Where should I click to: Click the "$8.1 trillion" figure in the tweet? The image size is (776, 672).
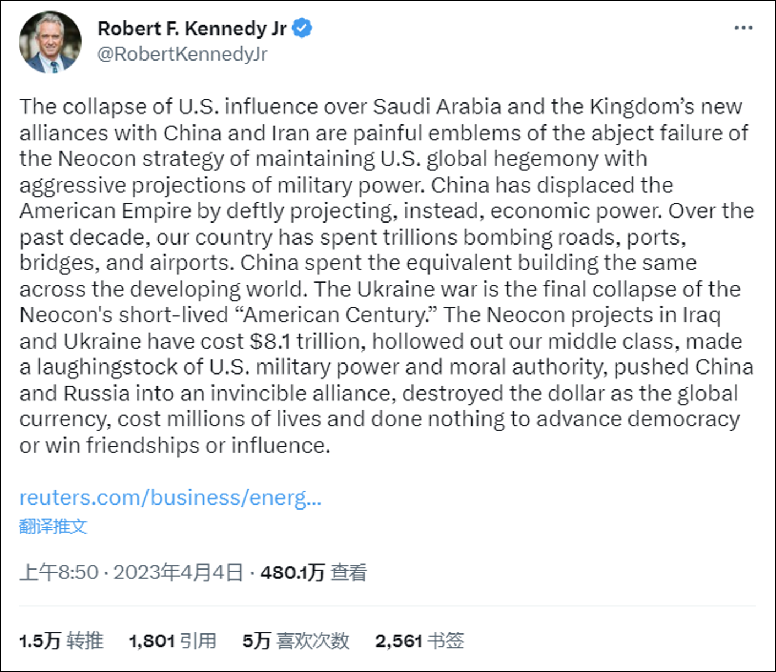(x=307, y=342)
